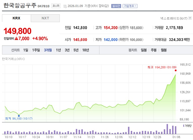
Task: Click the 한국거래소(KRX) chart label
Action: tap(13, 59)
